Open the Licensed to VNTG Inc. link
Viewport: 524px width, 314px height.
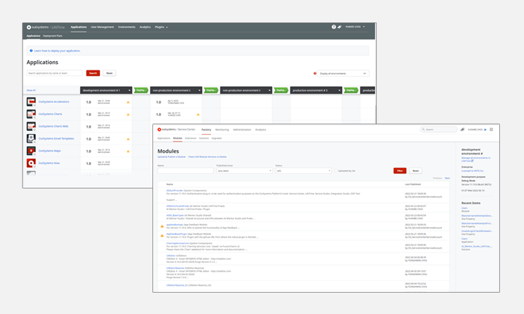click(x=473, y=171)
